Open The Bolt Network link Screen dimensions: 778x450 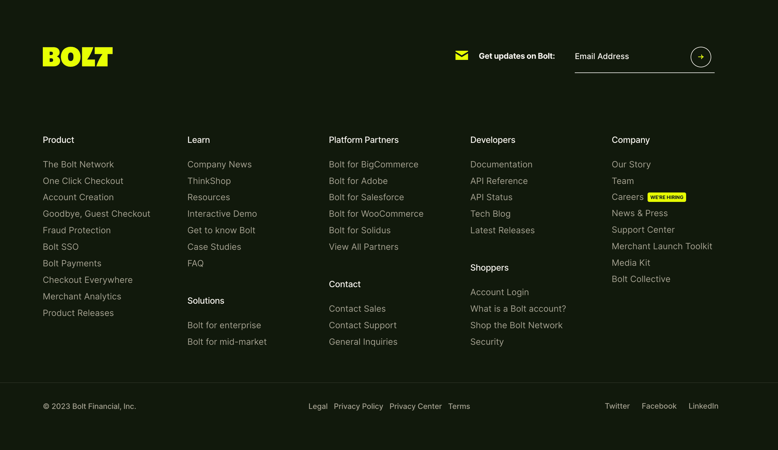[x=78, y=164]
